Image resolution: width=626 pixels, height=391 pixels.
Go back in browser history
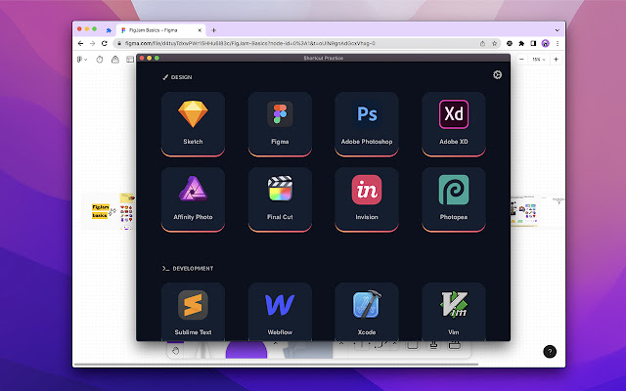pos(80,43)
